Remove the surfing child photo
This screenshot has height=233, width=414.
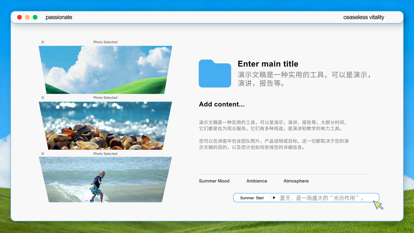[x=43, y=154]
